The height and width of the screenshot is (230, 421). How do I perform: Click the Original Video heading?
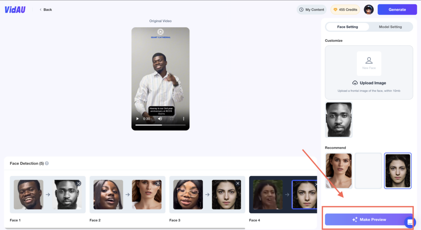[160, 21]
